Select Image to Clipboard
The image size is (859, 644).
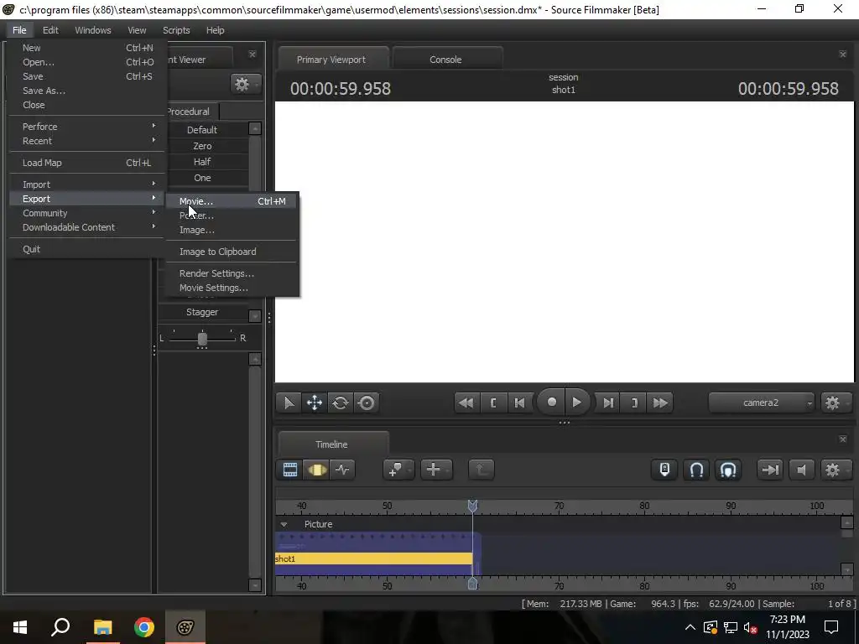[x=232, y=252]
